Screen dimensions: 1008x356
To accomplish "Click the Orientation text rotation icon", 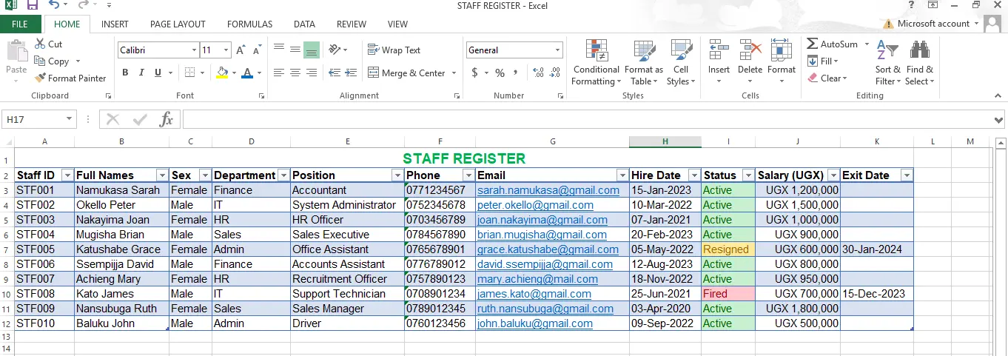I will coord(335,50).
